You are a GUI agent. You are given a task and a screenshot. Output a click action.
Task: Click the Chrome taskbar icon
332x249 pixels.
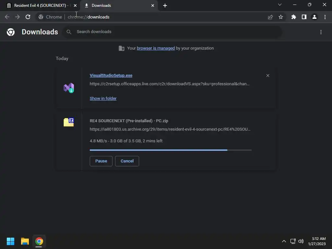point(39,241)
